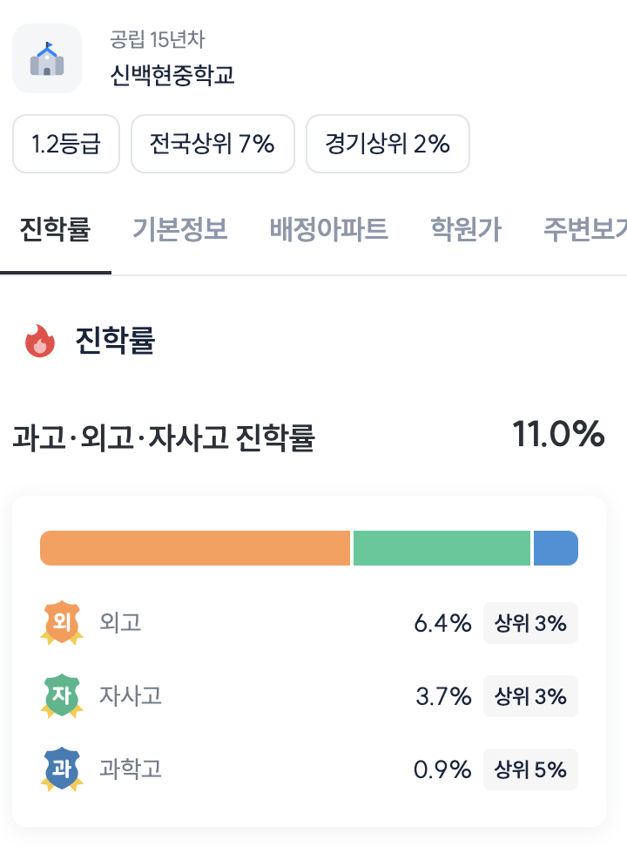The width and height of the screenshot is (627, 847).
Task: Click the red flame icon
Action: [x=39, y=341]
